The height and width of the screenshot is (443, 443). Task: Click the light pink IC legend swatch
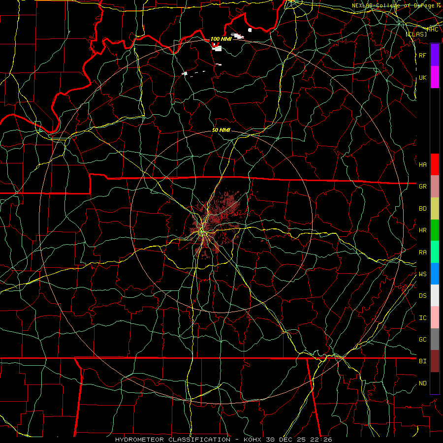(x=435, y=317)
